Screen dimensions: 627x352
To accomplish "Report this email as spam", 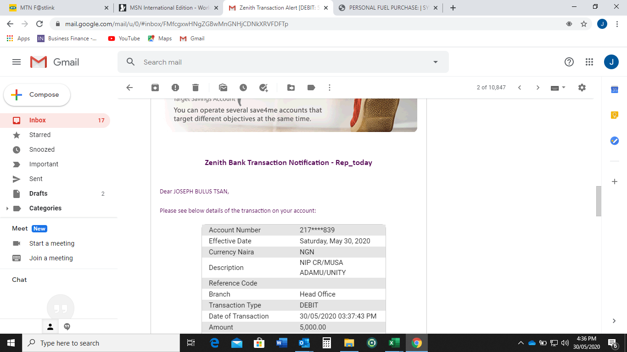I will point(175,88).
